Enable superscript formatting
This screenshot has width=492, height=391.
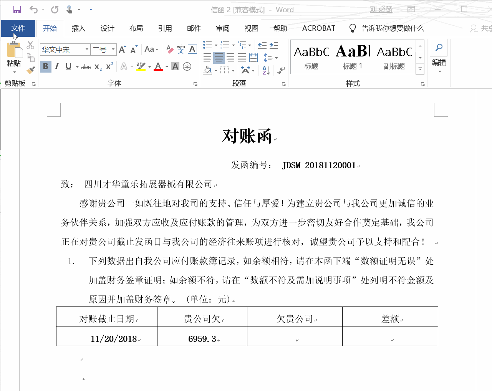click(109, 66)
